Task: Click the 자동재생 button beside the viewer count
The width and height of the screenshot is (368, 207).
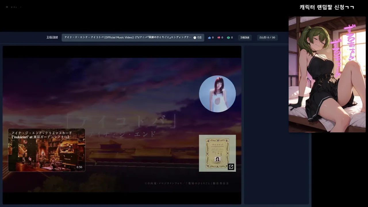Action: [245, 38]
